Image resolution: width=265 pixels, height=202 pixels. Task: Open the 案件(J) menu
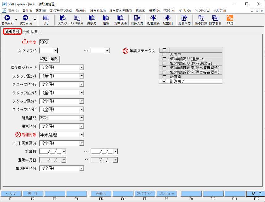(27, 11)
